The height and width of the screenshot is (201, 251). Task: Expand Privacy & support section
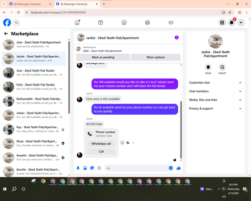[215, 109]
